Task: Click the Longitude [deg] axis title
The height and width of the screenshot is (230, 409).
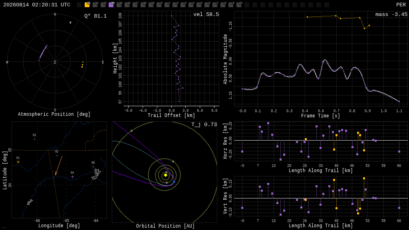Action: [x=59, y=225]
